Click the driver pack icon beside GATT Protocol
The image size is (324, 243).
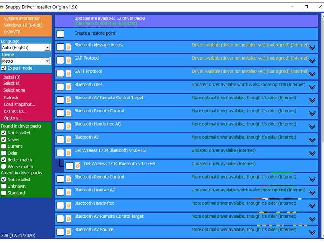tap(69, 74)
